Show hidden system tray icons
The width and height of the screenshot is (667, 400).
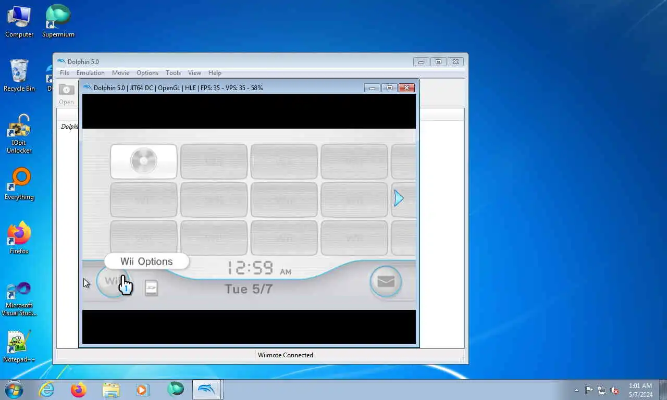(576, 390)
